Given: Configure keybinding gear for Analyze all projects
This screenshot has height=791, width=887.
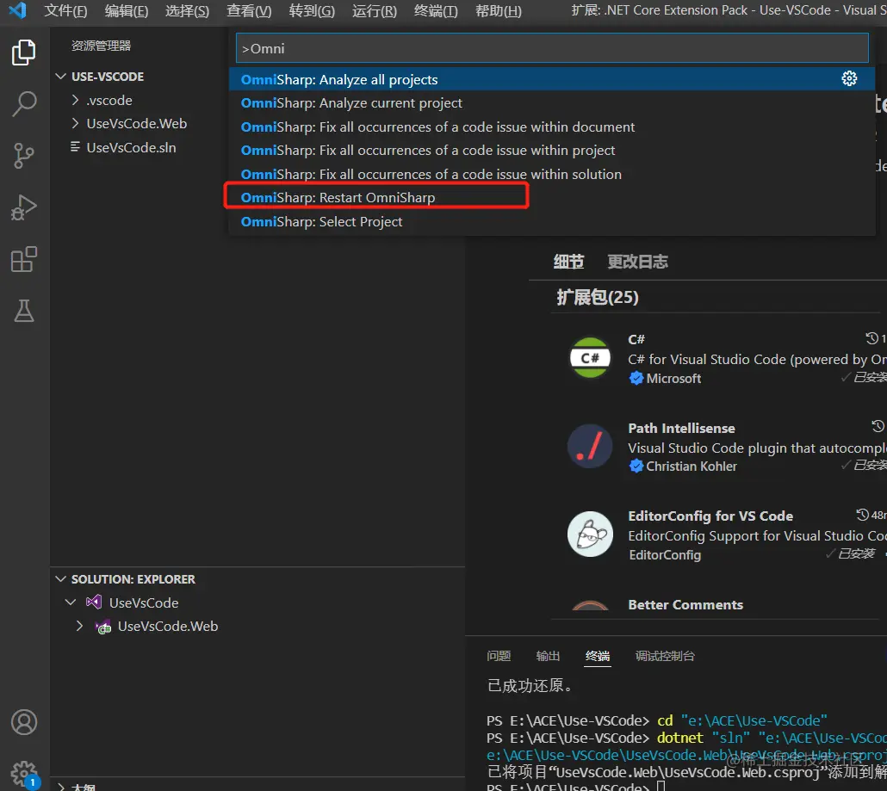Looking at the screenshot, I should tap(849, 78).
